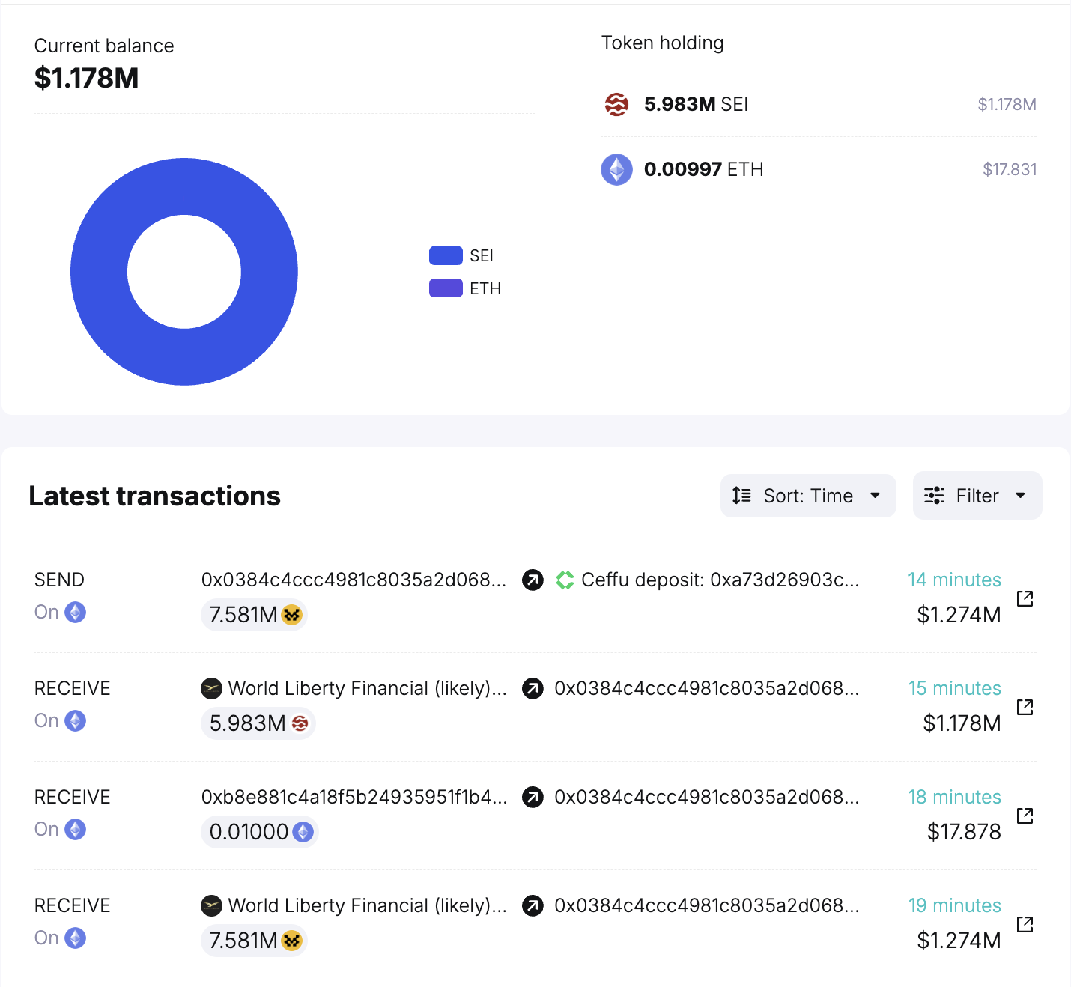
Task: Click the Ceffu deposit green icon
Action: (x=565, y=580)
